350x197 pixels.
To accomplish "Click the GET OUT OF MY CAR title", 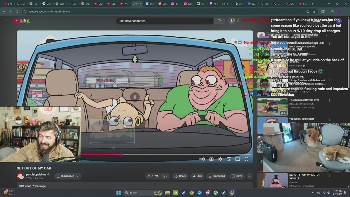I will click(34, 168).
